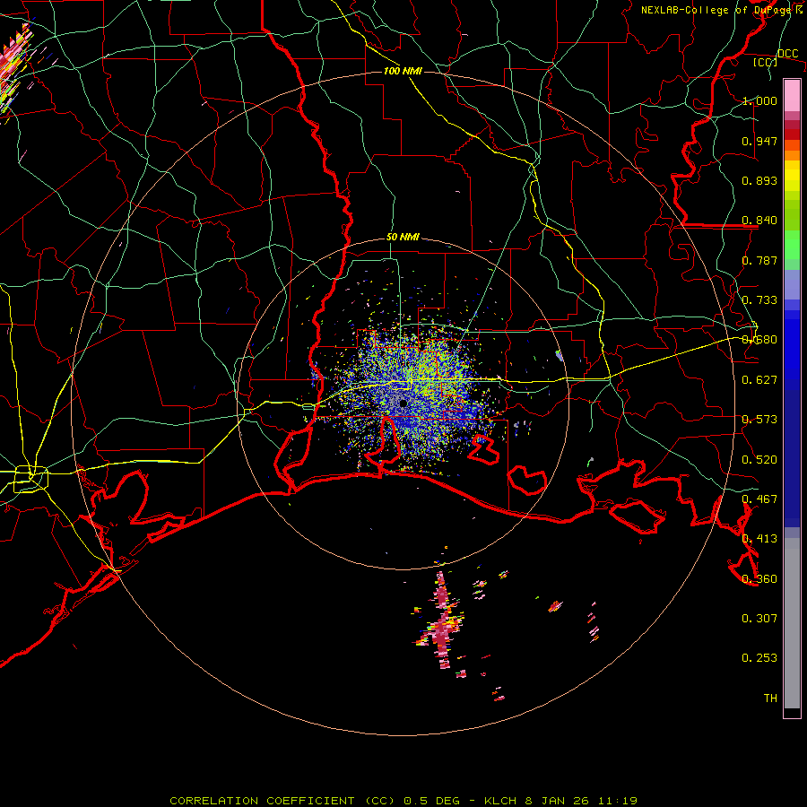Pick the red segment of the color bar
Screen dimensions: 807x807
pos(792,134)
